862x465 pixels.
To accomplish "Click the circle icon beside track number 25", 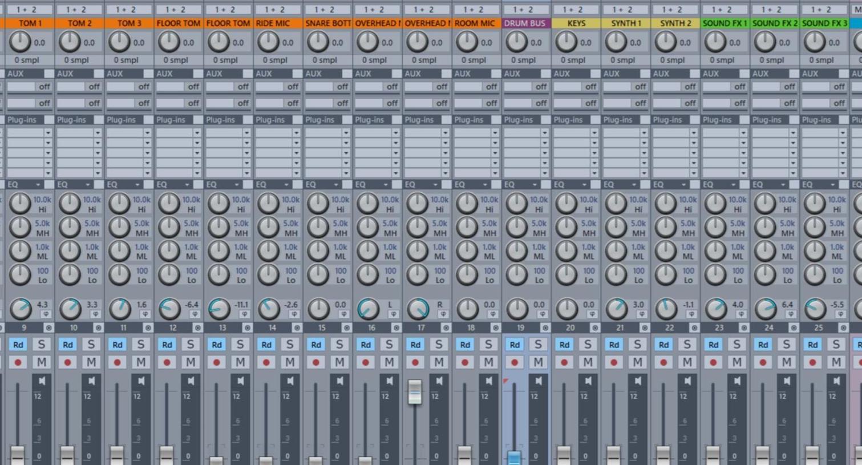I will [843, 328].
